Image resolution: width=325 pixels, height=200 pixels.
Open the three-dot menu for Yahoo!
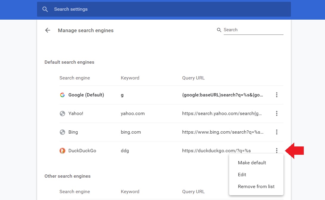pos(277,113)
